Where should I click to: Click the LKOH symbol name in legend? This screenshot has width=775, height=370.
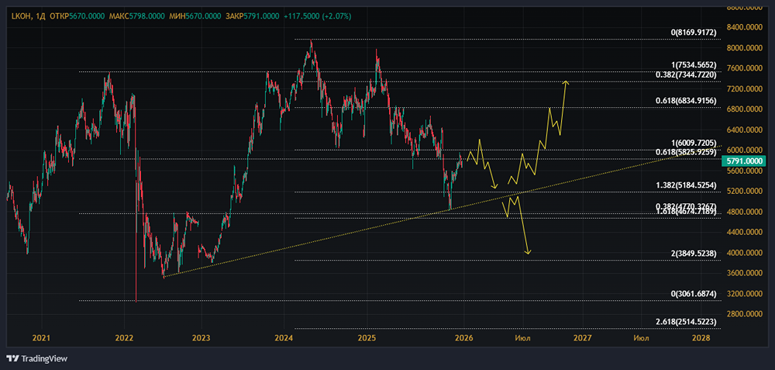pyautogui.click(x=21, y=15)
